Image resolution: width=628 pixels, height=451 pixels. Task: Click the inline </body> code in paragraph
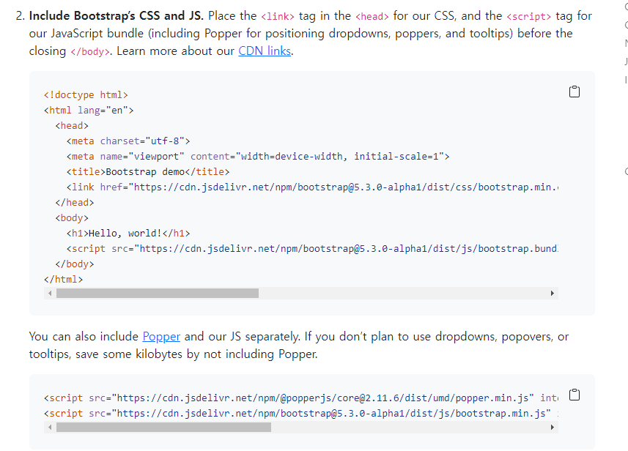tap(89, 52)
